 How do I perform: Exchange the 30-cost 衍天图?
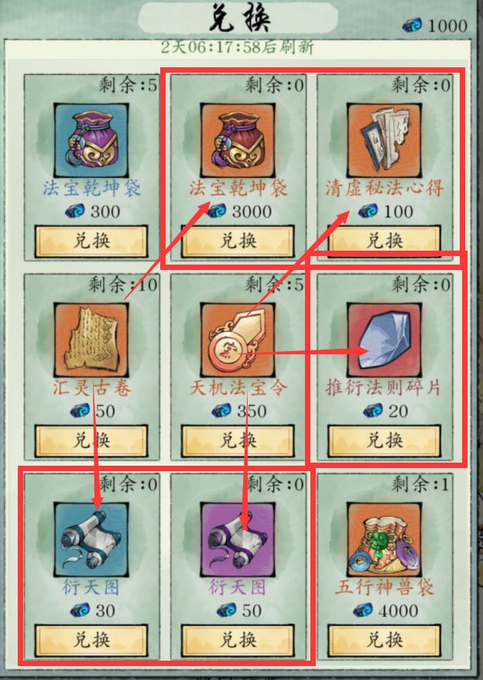(x=91, y=640)
